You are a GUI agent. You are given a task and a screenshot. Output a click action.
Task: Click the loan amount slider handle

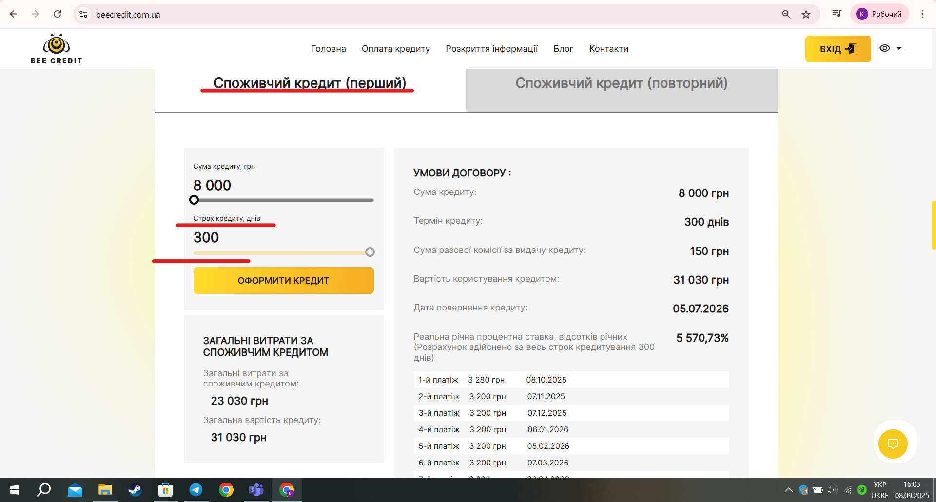point(194,200)
